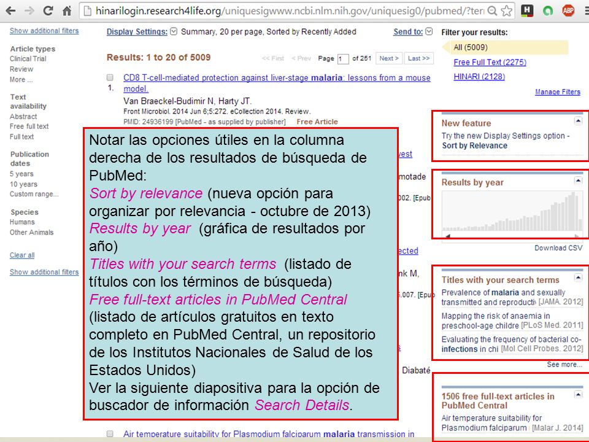Open Display Settings link
This screenshot has width=589, height=442.
click(x=137, y=31)
